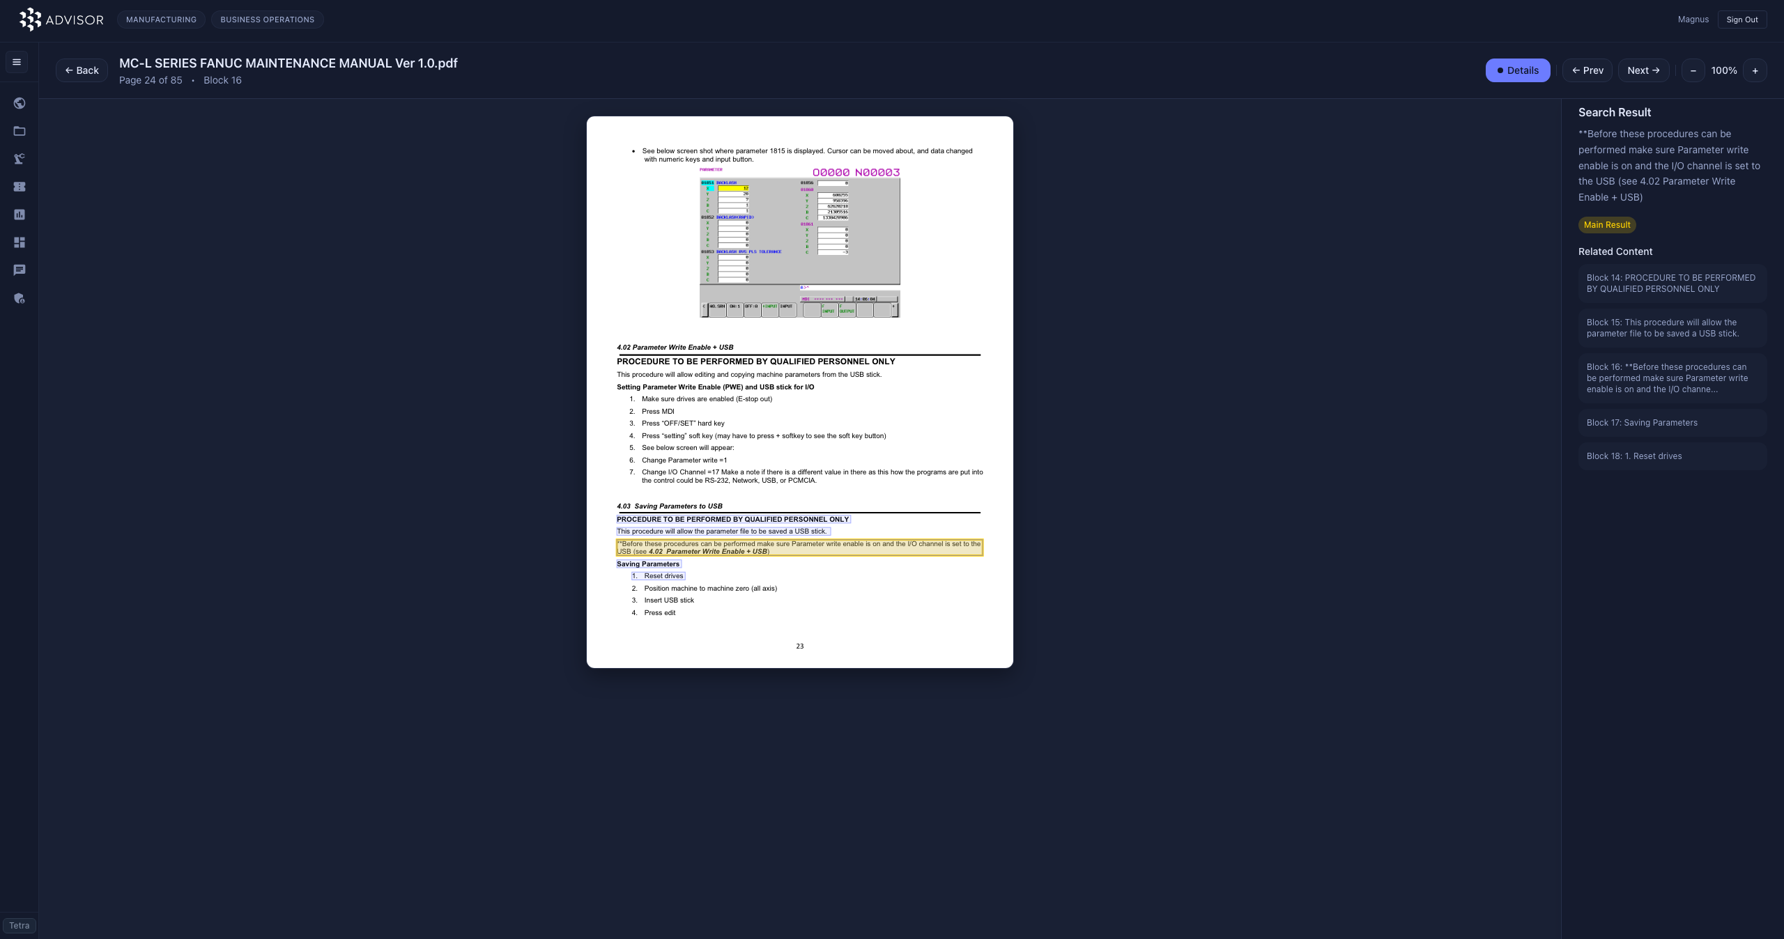Go to the Prev block
This screenshot has width=1784, height=939.
click(1587, 70)
